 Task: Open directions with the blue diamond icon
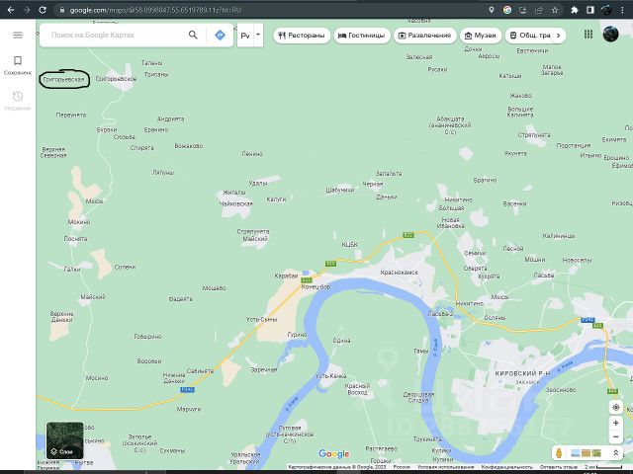click(x=220, y=35)
